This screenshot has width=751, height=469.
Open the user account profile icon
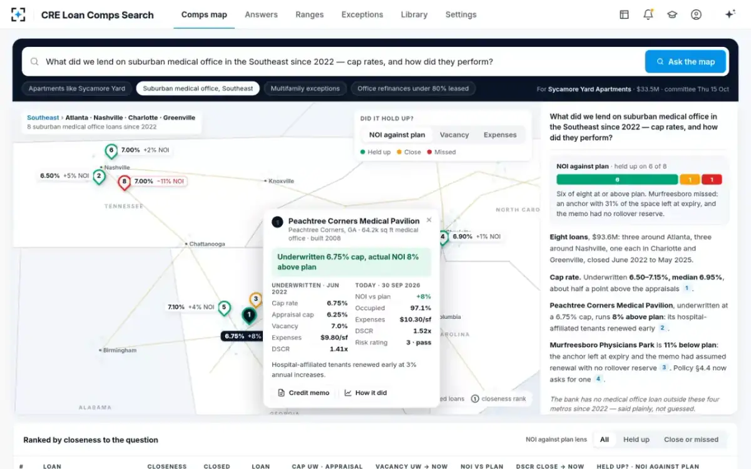click(x=696, y=14)
